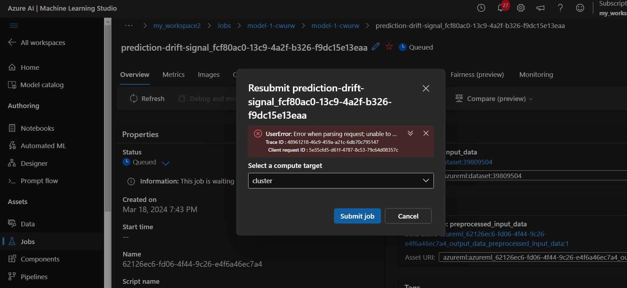Click the smiley face feedback icon
Screen dimensions: 627x288
click(x=580, y=8)
